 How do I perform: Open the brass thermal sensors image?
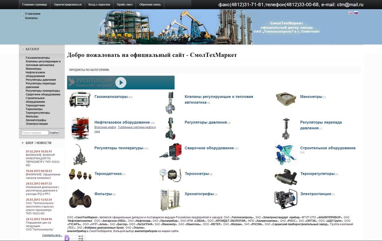(80, 174)
